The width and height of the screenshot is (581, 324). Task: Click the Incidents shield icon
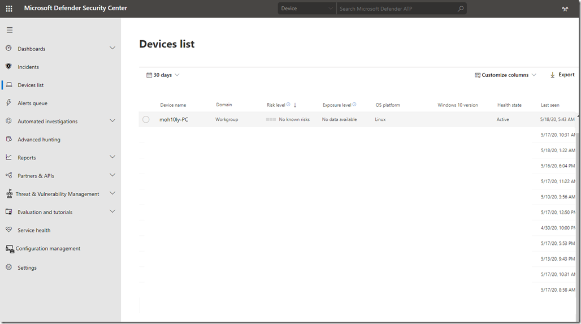[9, 66]
